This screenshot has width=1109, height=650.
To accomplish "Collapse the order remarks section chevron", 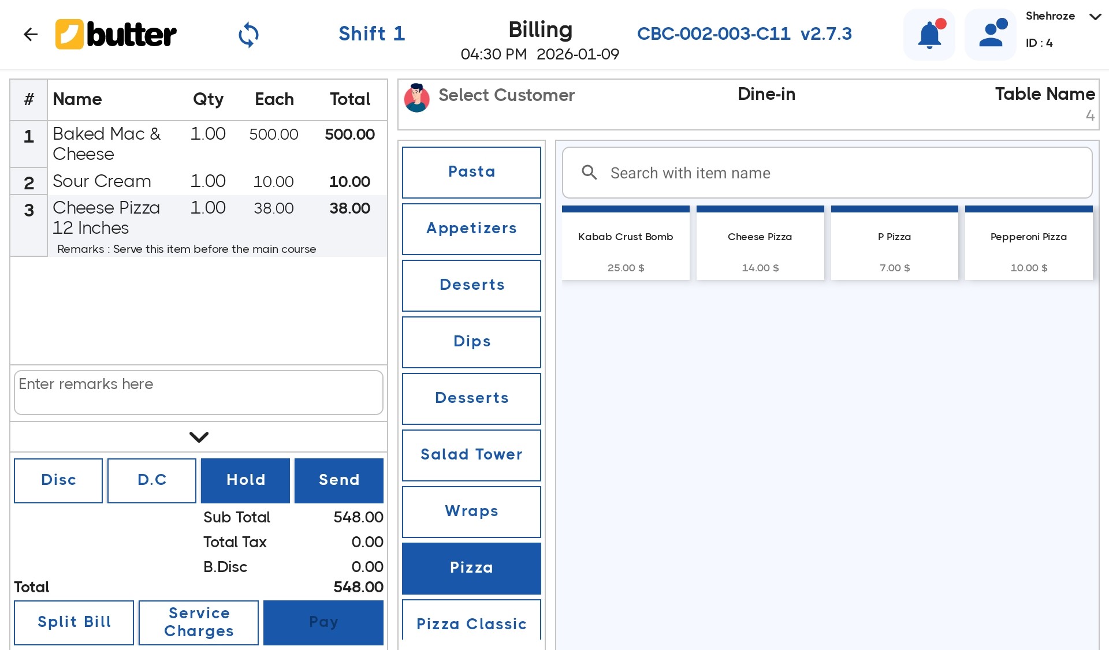I will click(198, 437).
